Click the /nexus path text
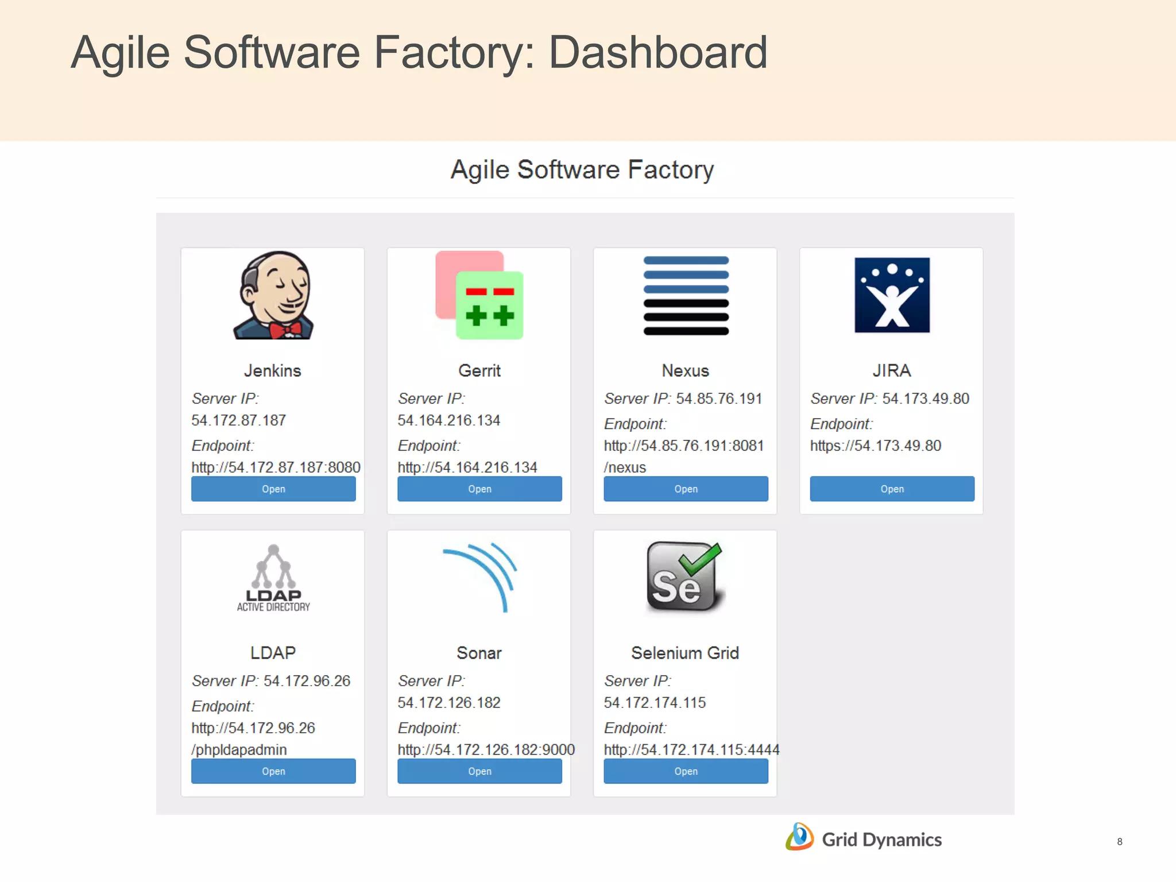Image resolution: width=1176 pixels, height=882 pixels. (x=625, y=467)
